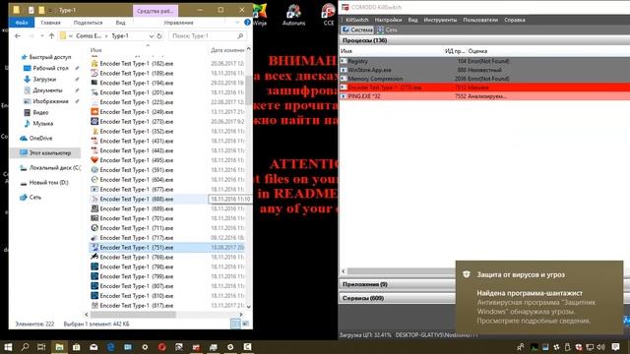Select Сеть in navigation pane
Image resolution: width=630 pixels, height=354 pixels.
pyautogui.click(x=35, y=197)
